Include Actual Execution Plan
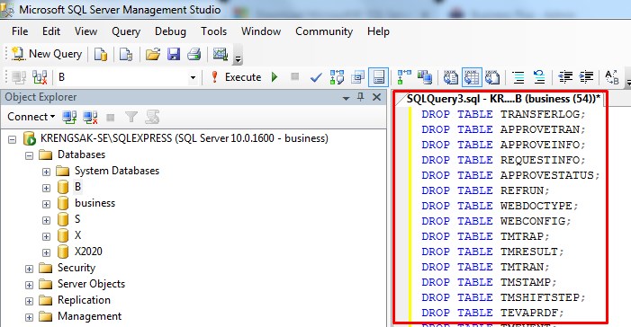This screenshot has width=631, height=327. pos(403,77)
